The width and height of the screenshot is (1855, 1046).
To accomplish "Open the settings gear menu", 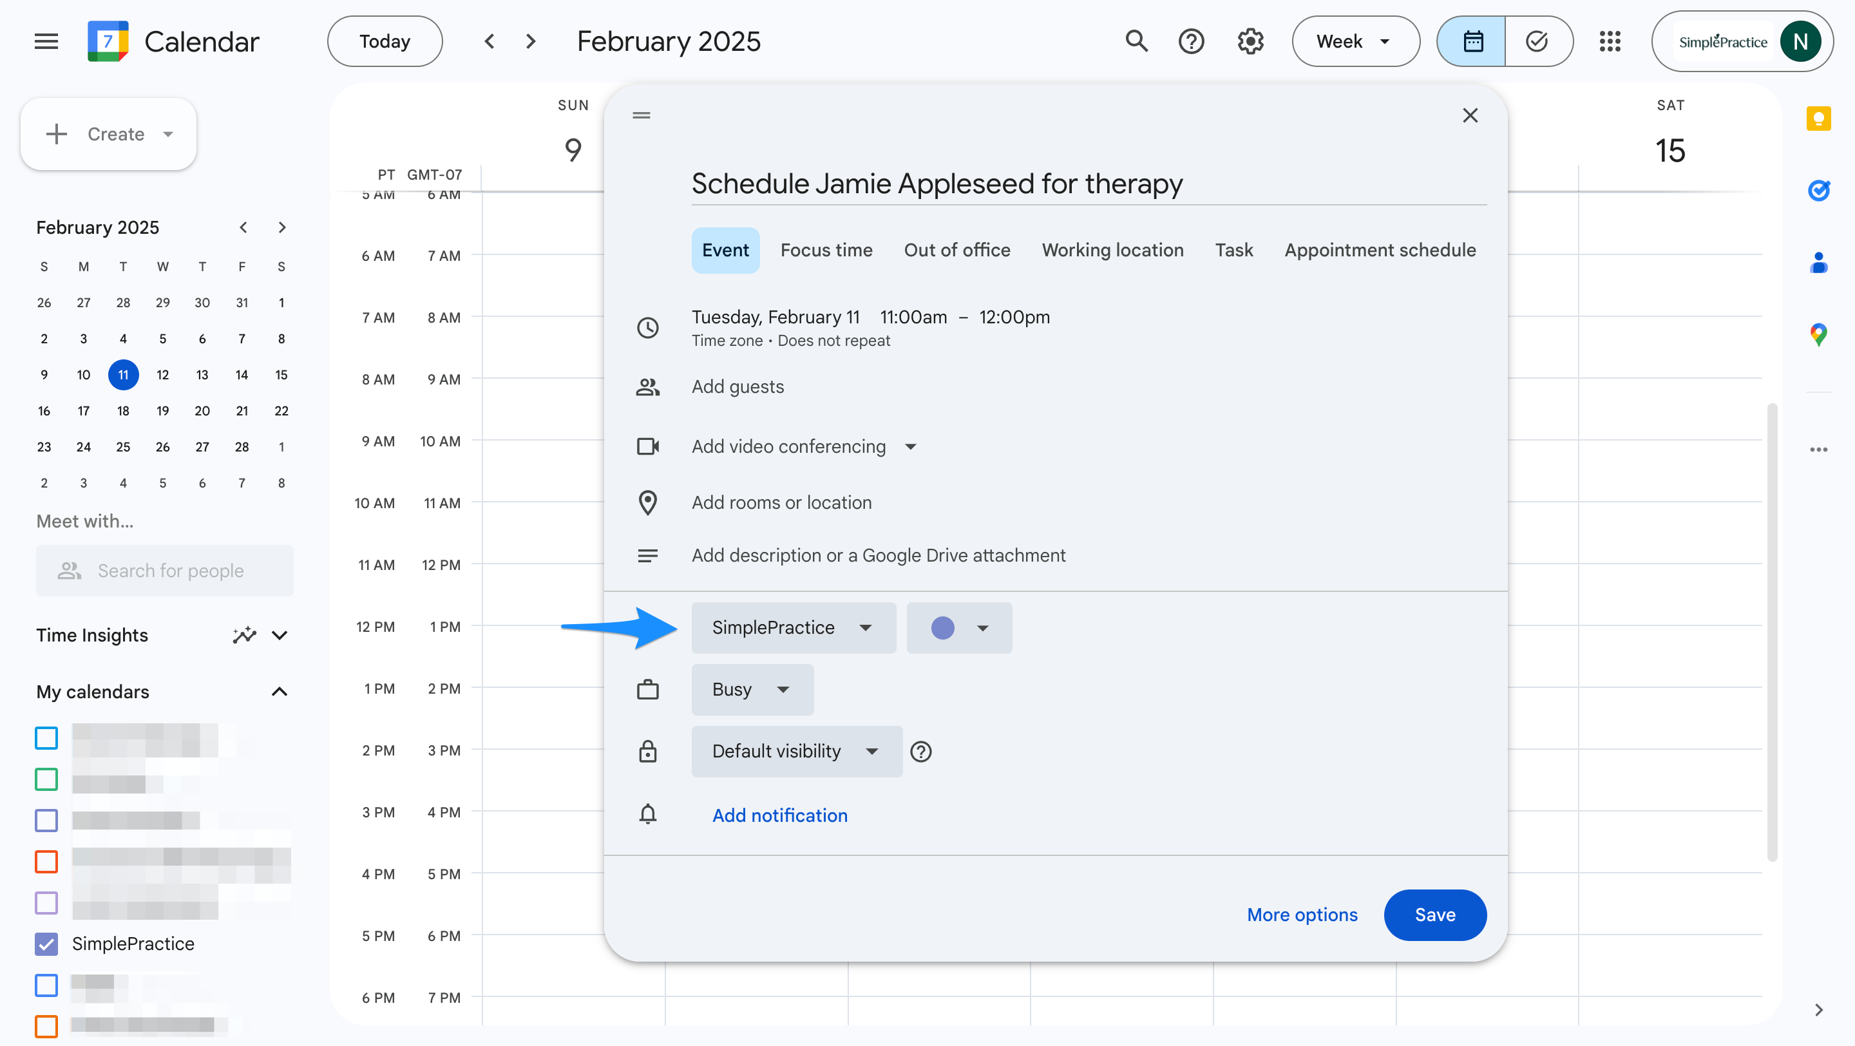I will (1251, 41).
